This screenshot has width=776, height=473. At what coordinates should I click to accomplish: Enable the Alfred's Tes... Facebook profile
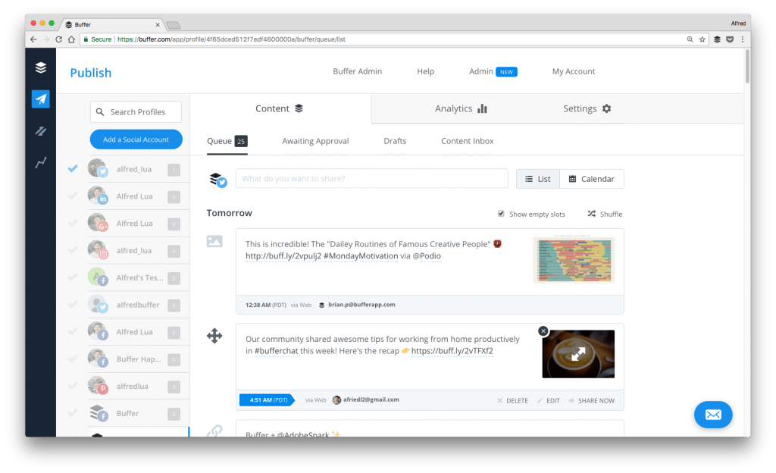73,277
